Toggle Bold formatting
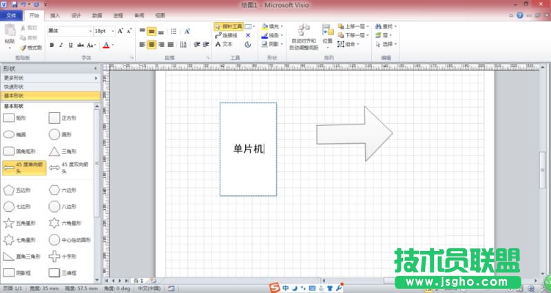Image resolution: width=551 pixels, height=293 pixels. pyautogui.click(x=52, y=45)
